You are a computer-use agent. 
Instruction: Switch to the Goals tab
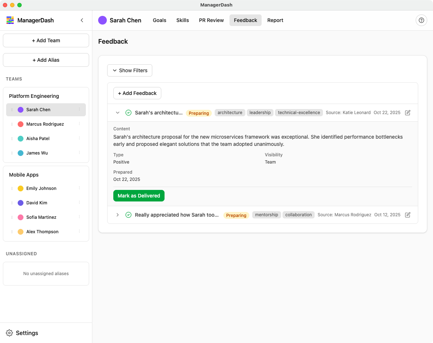coord(159,20)
